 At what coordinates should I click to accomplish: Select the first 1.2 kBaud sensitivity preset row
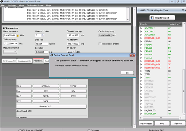[68, 10]
